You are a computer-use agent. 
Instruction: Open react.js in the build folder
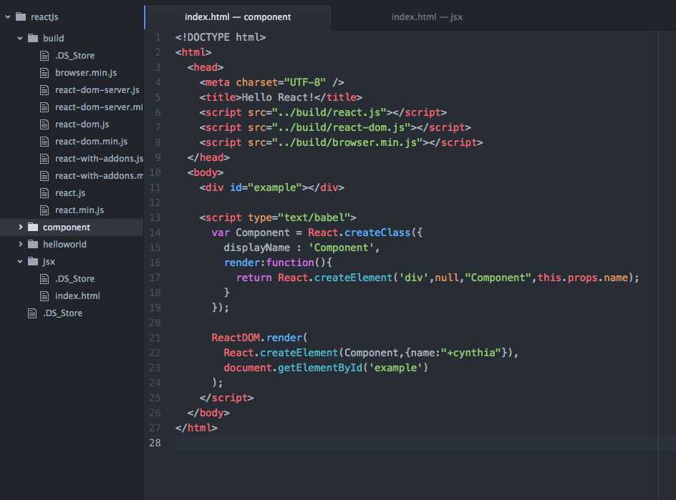(70, 193)
